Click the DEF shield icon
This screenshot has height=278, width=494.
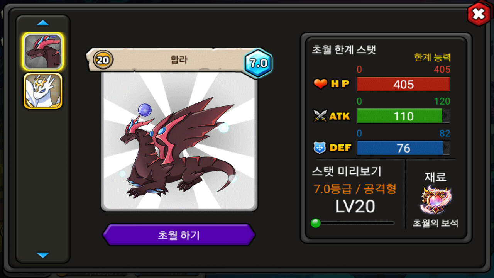pos(320,147)
